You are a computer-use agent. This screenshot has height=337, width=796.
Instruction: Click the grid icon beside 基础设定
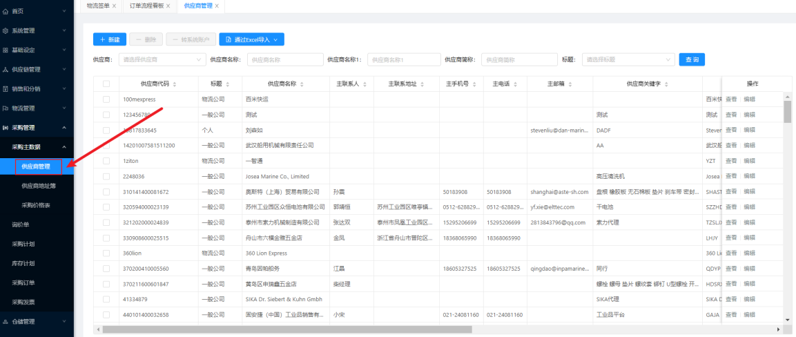coord(6,50)
